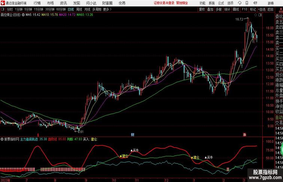Image resolution: width=283 pixels, height=182 pixels.
Task: Select the 日线 daily tab
Action: tap(71, 9)
